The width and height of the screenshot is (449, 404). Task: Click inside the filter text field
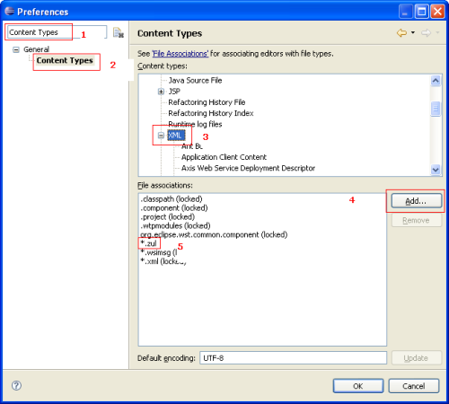tap(57, 32)
